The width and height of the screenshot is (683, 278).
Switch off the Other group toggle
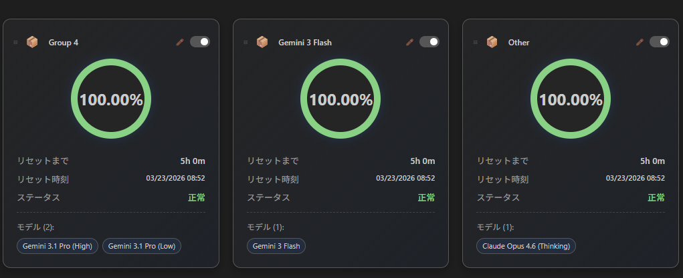659,42
